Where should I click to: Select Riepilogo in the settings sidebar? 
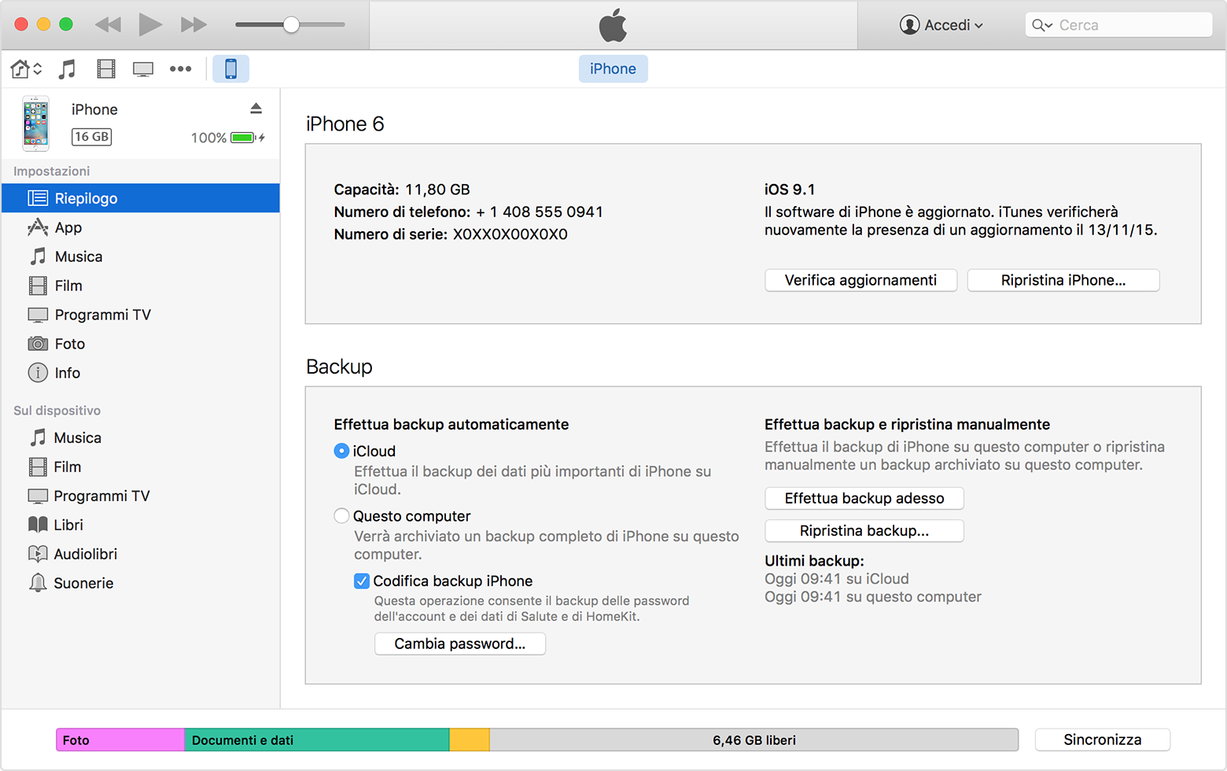pos(141,198)
